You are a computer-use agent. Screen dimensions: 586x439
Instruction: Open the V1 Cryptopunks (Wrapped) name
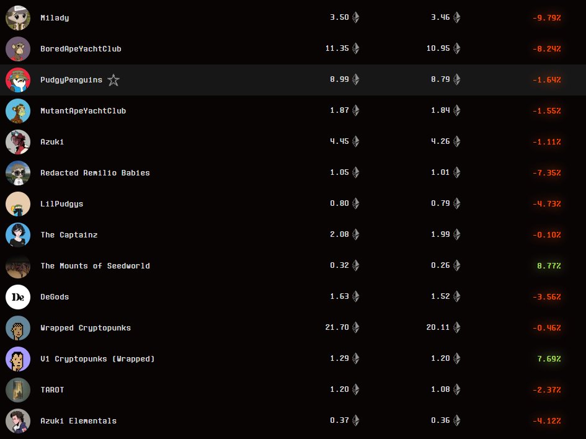click(97, 358)
